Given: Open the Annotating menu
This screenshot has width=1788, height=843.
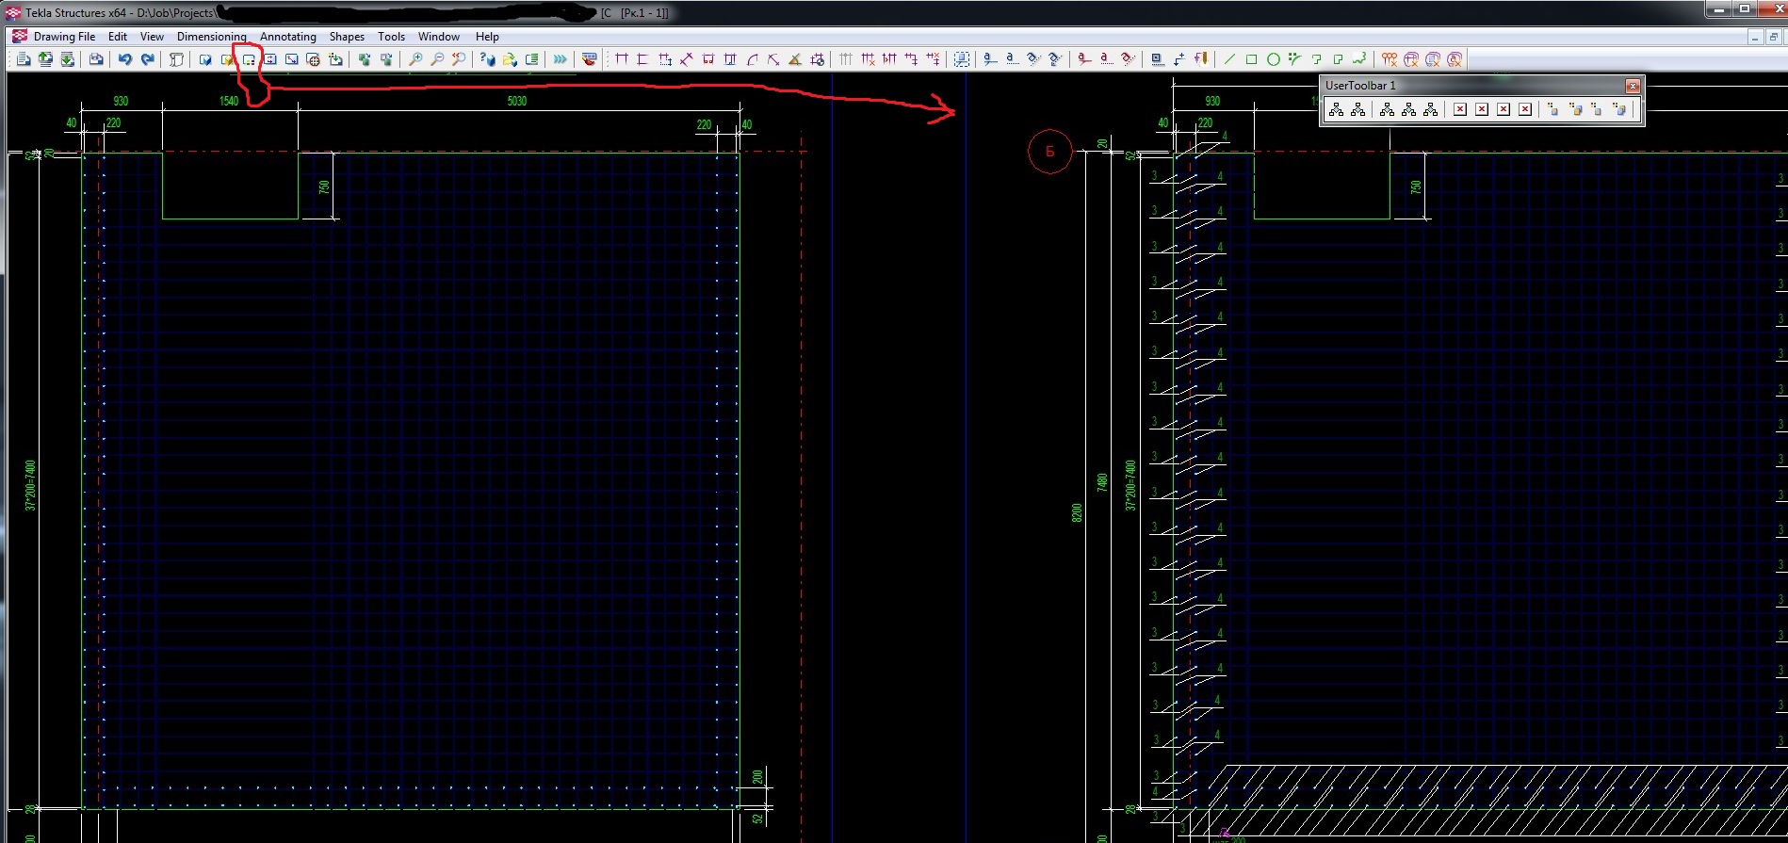Looking at the screenshot, I should 287,37.
